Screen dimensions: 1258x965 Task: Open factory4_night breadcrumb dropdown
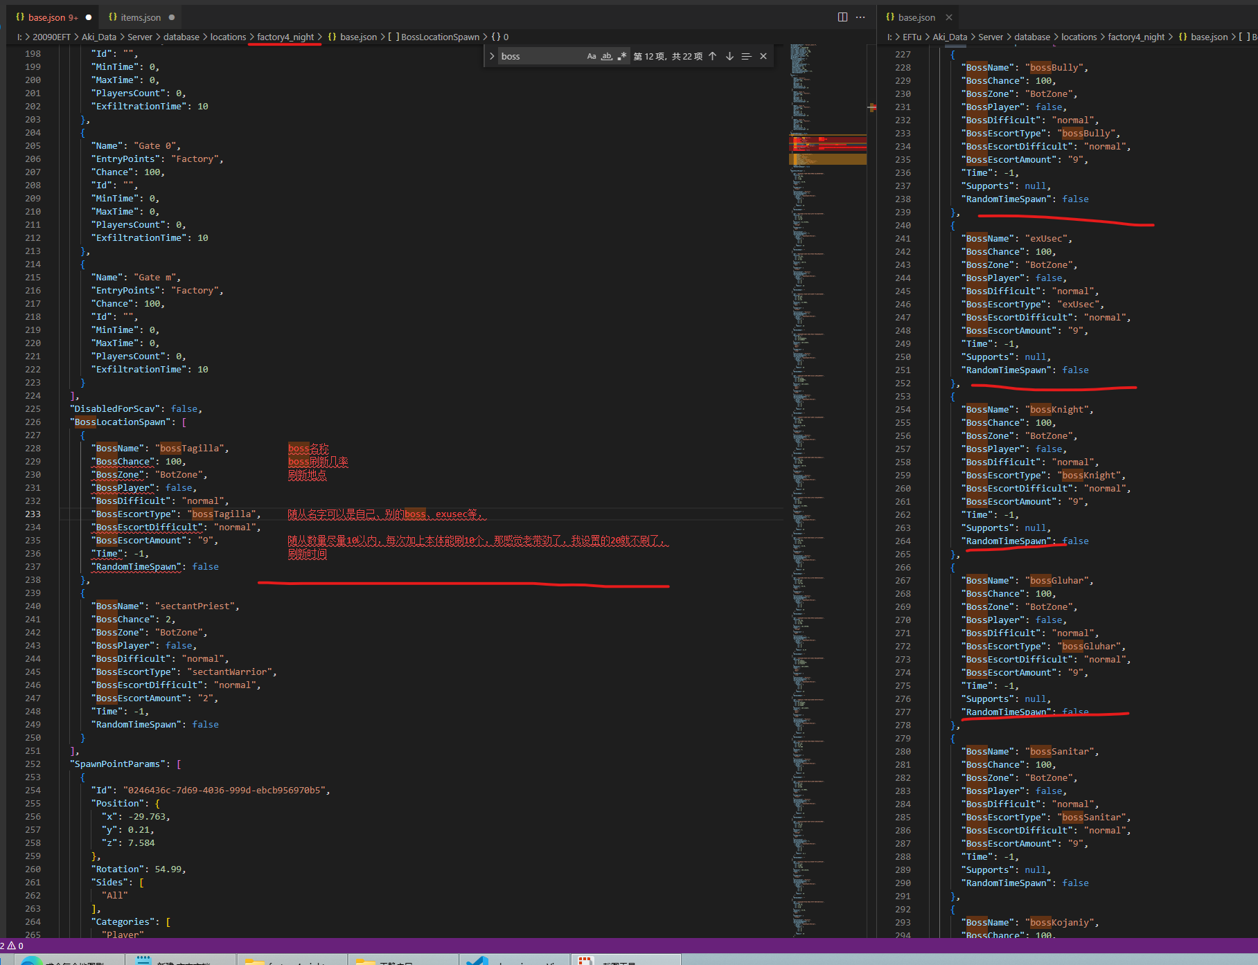tap(285, 37)
